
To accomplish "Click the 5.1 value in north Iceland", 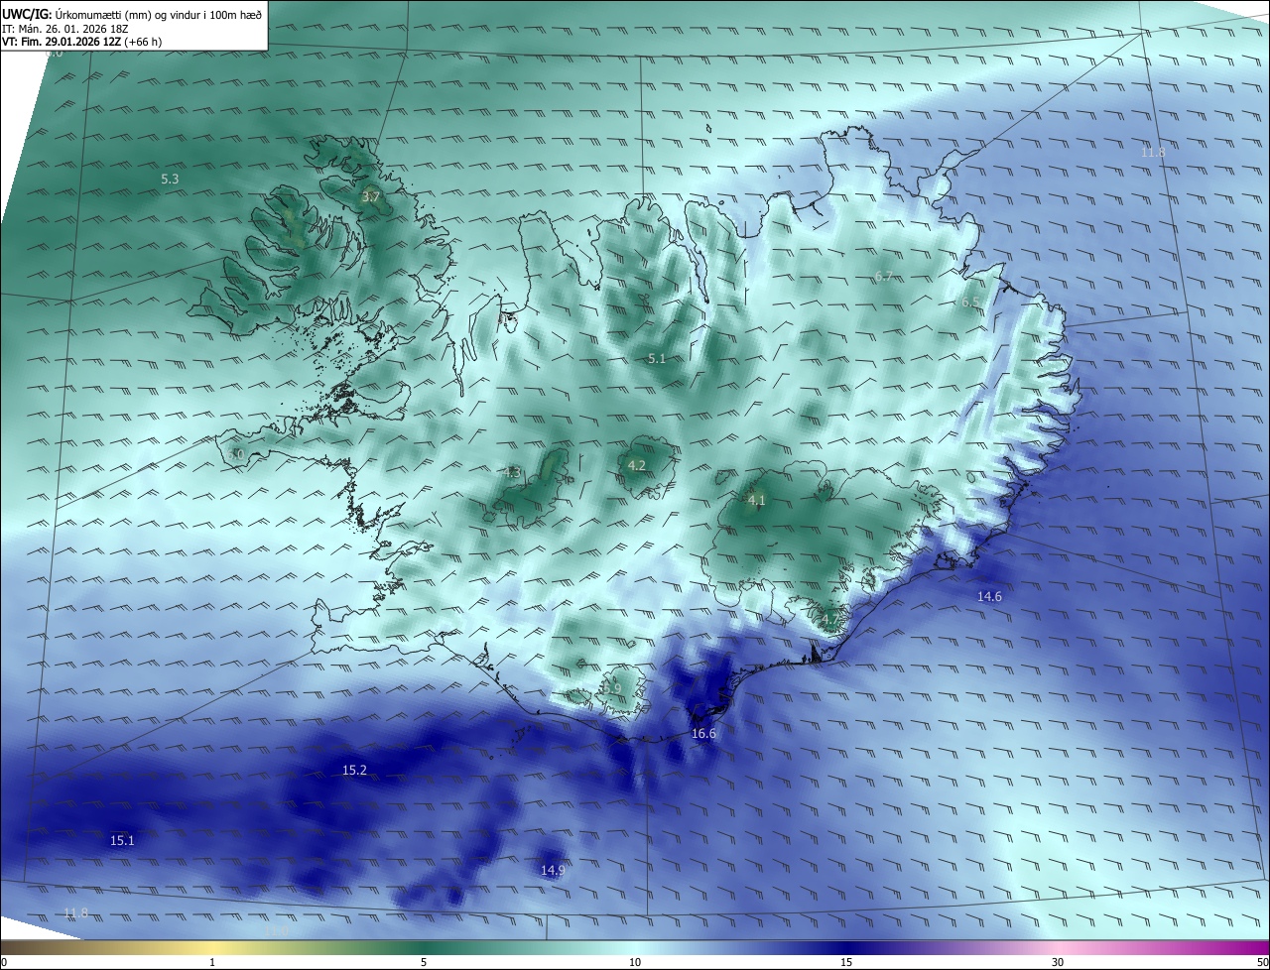I will point(657,358).
